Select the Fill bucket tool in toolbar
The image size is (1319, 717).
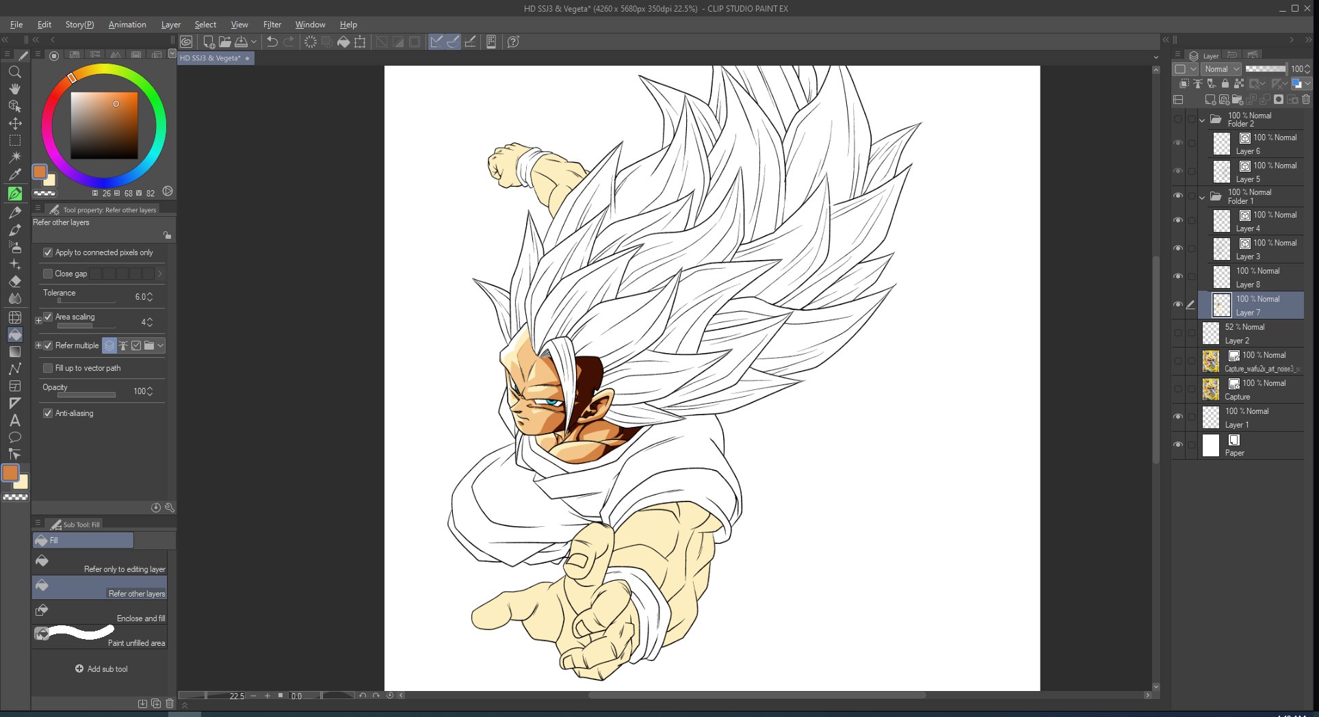(14, 335)
